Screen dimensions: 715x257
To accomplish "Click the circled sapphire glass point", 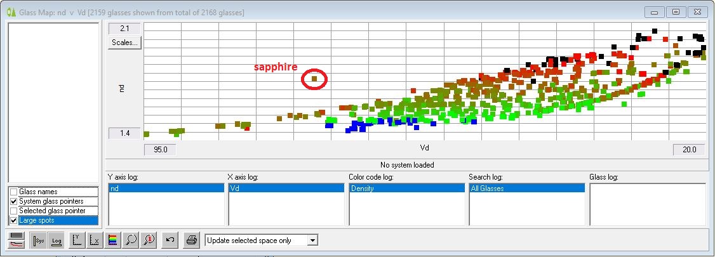I will 314,79.
